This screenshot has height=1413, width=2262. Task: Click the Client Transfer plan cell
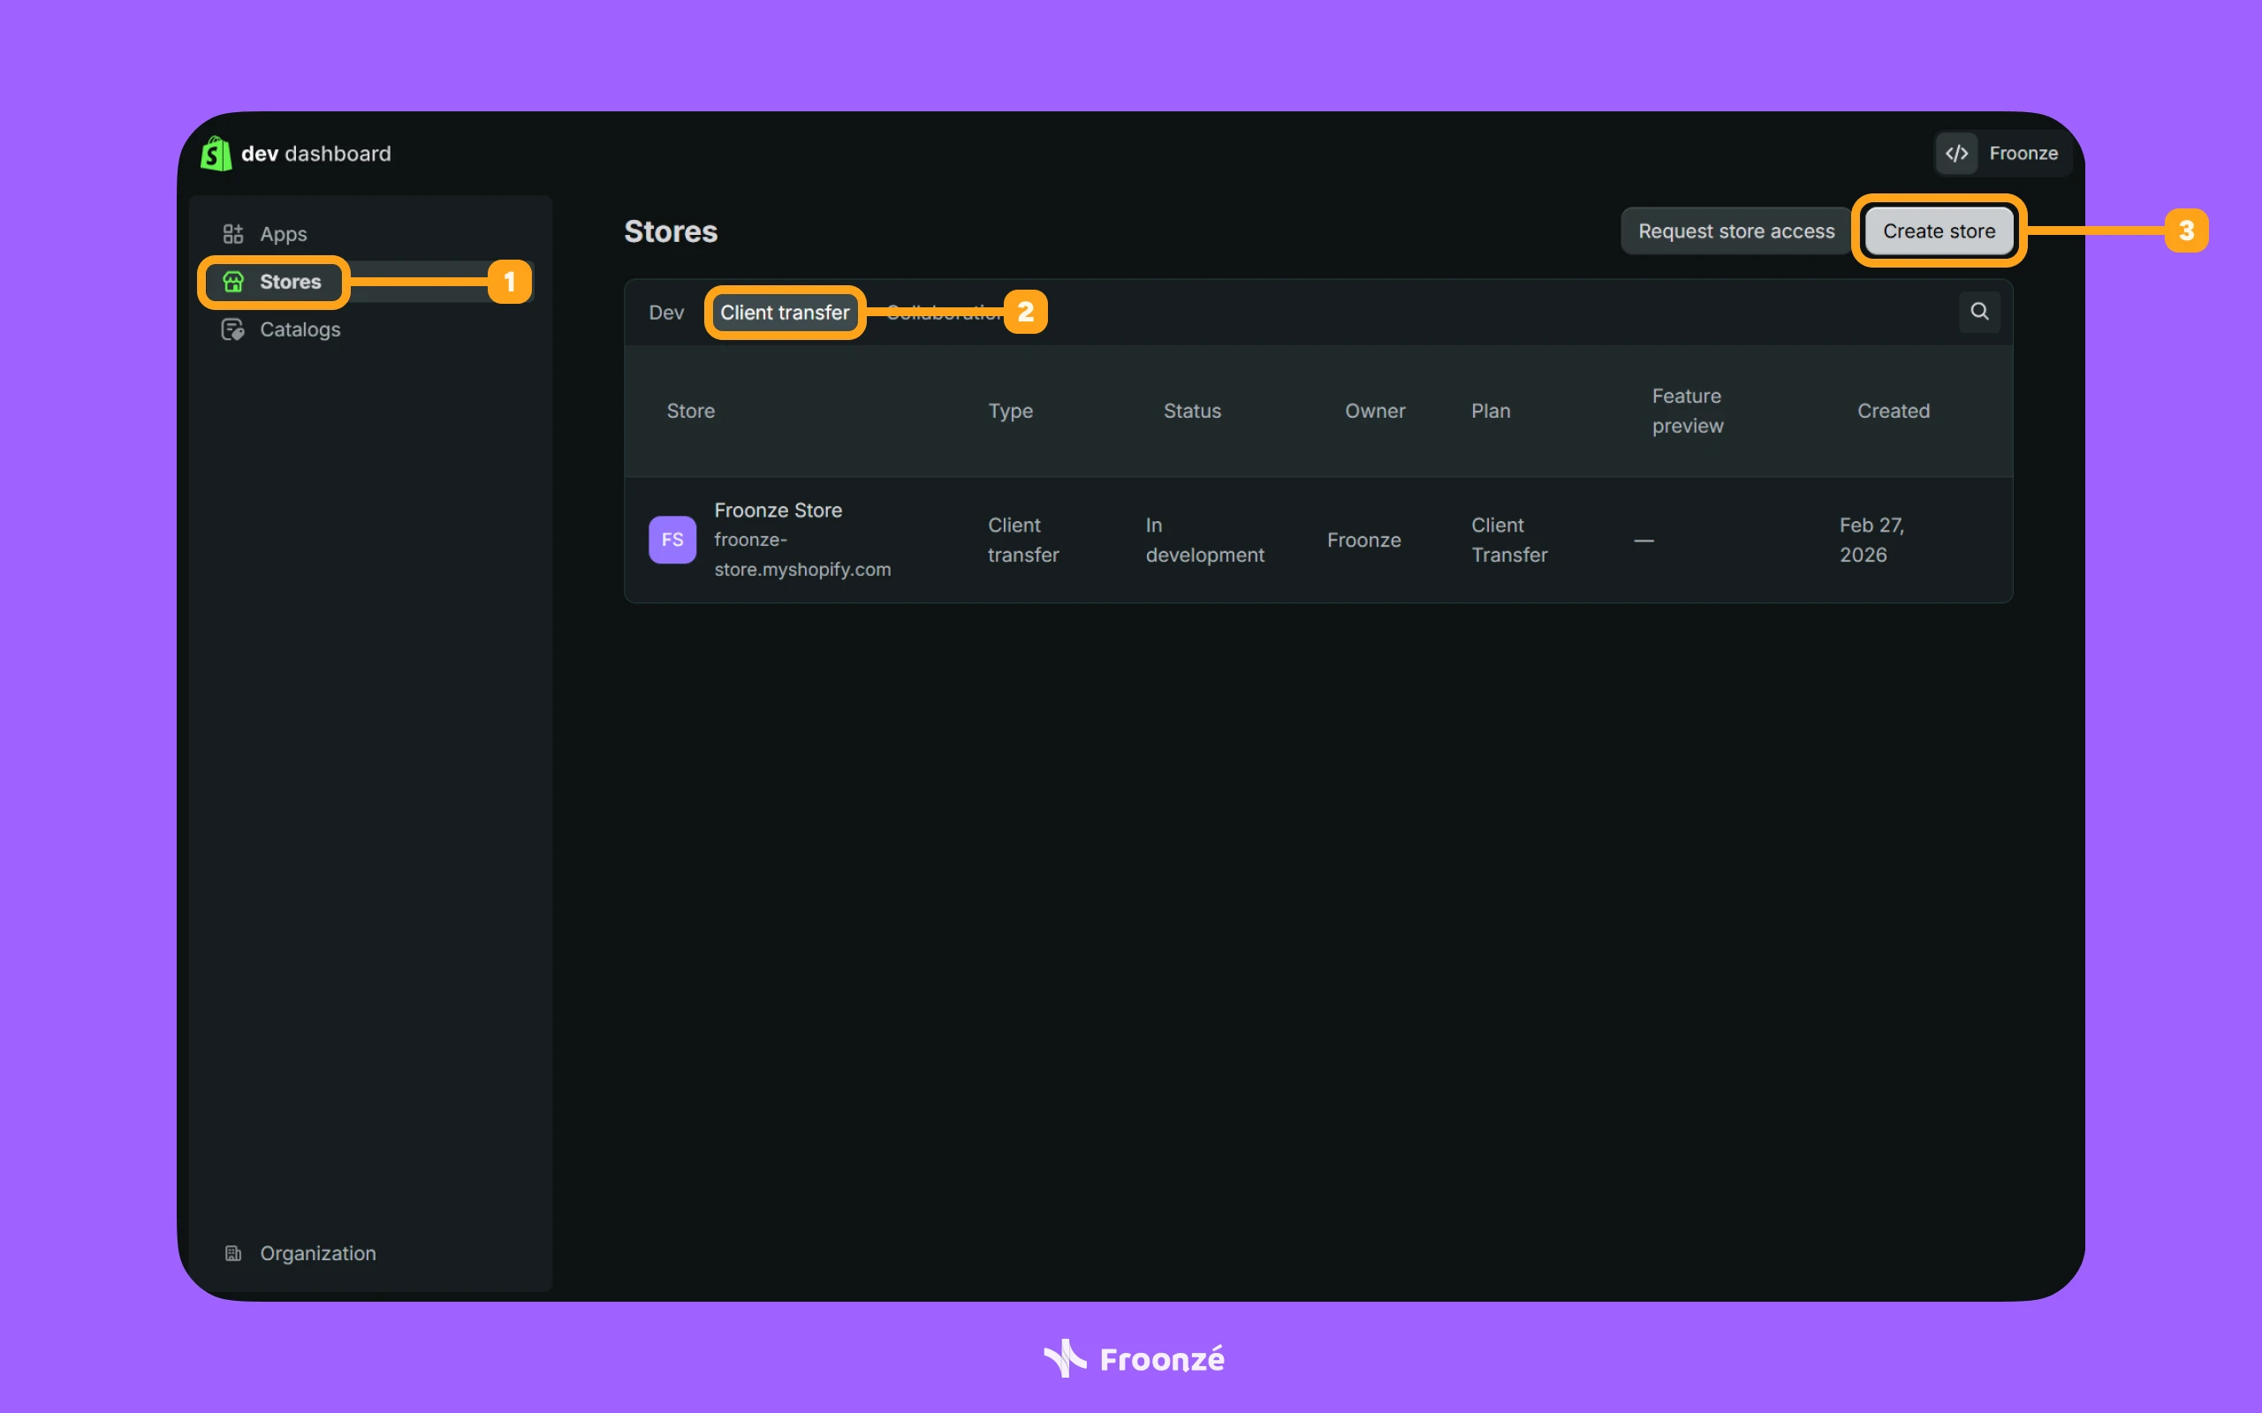[1508, 540]
